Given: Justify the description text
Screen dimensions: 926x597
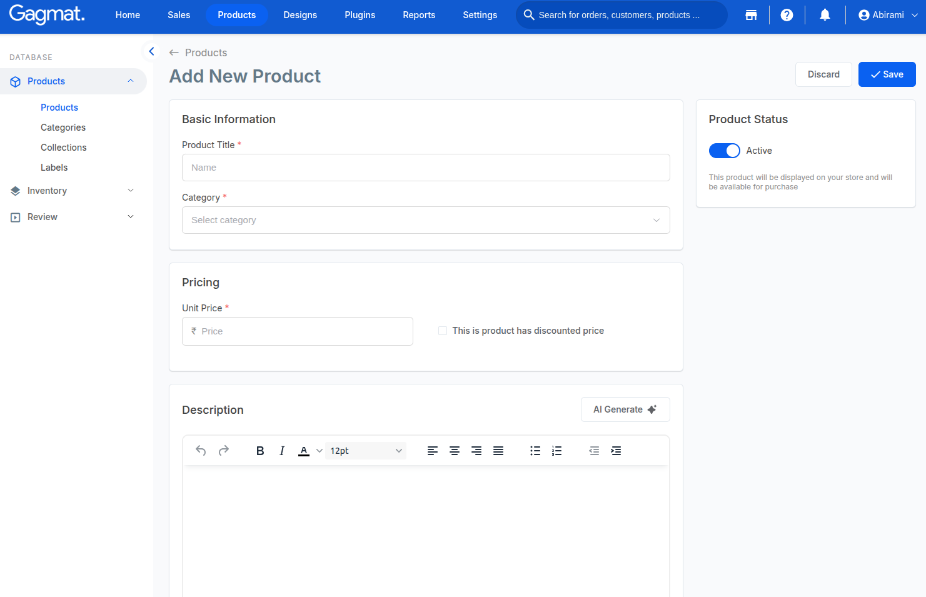Looking at the screenshot, I should (x=498, y=451).
